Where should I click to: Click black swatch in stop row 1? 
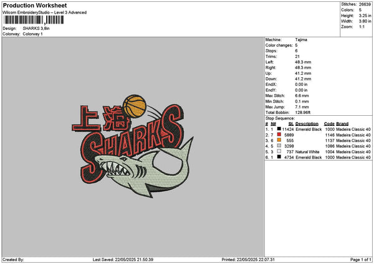pyautogui.click(x=279, y=129)
